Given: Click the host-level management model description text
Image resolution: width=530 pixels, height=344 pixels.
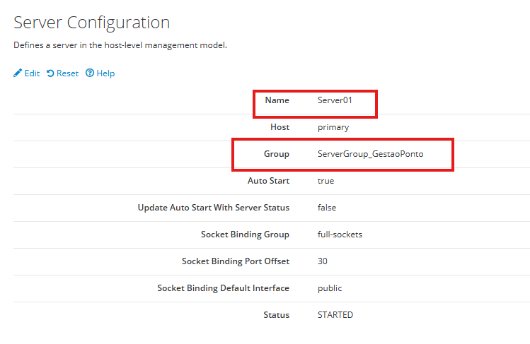Looking at the screenshot, I should [x=120, y=45].
